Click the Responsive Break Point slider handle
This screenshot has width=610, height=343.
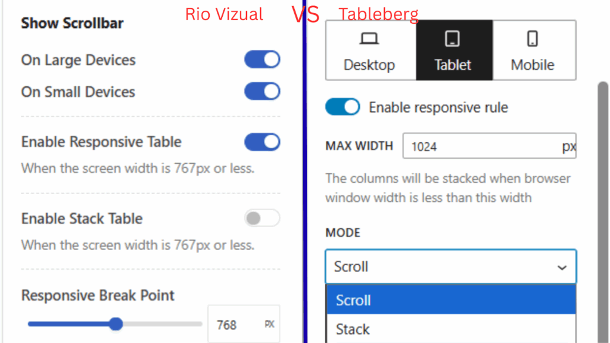tap(116, 324)
